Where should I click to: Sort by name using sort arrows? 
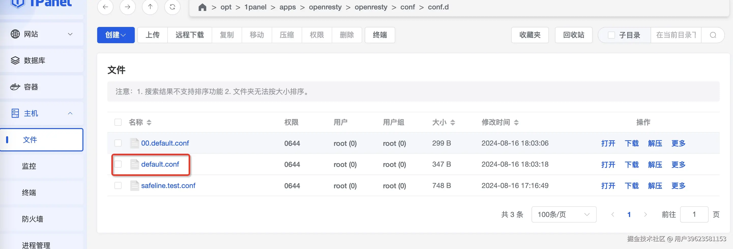(x=149, y=122)
